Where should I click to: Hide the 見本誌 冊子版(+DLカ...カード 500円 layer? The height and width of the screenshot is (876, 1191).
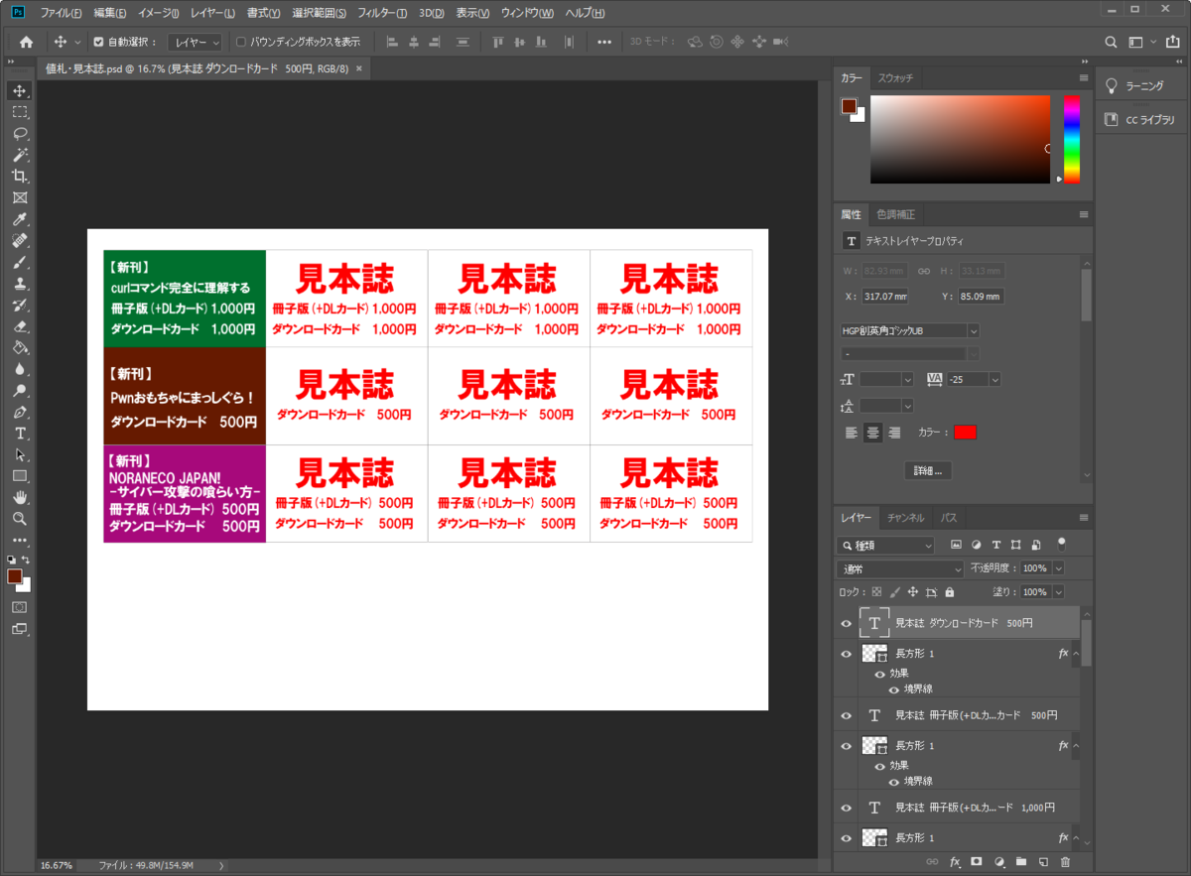click(846, 715)
